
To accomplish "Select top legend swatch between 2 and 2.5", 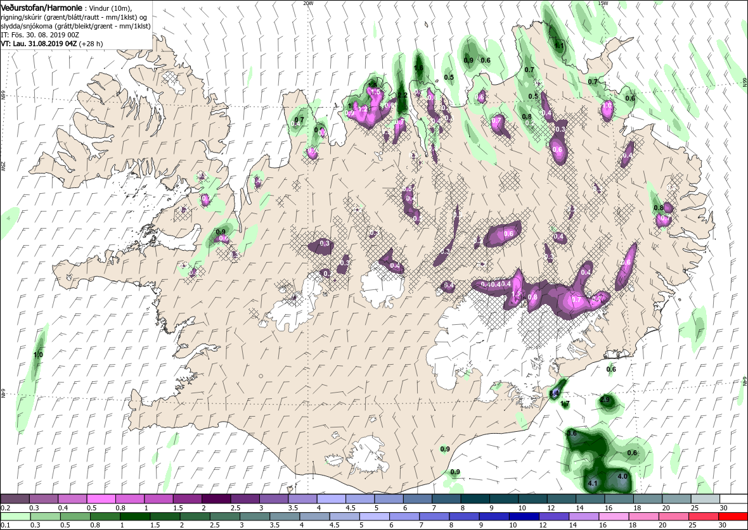I will point(216,498).
